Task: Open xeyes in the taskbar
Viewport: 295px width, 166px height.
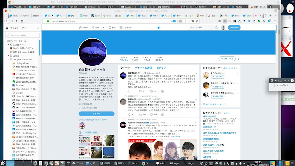Action: (x=175, y=163)
